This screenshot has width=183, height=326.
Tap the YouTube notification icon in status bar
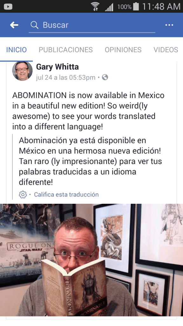click(8, 7)
